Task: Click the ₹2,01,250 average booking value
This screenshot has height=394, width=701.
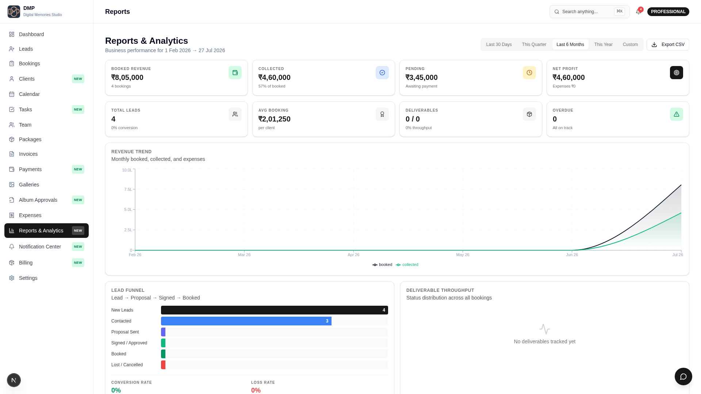Action: pyautogui.click(x=275, y=119)
